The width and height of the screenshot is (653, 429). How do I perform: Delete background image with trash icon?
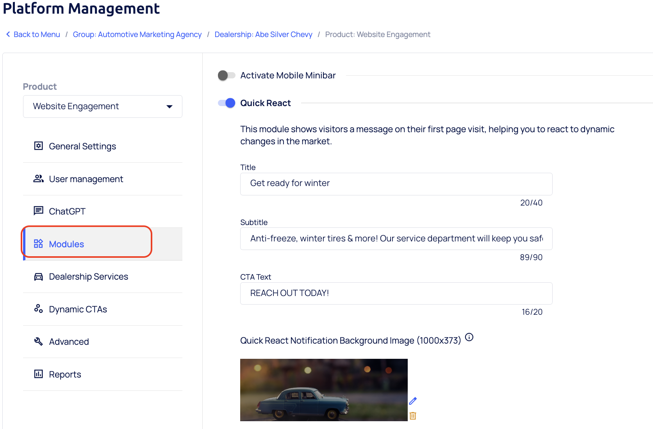click(413, 416)
